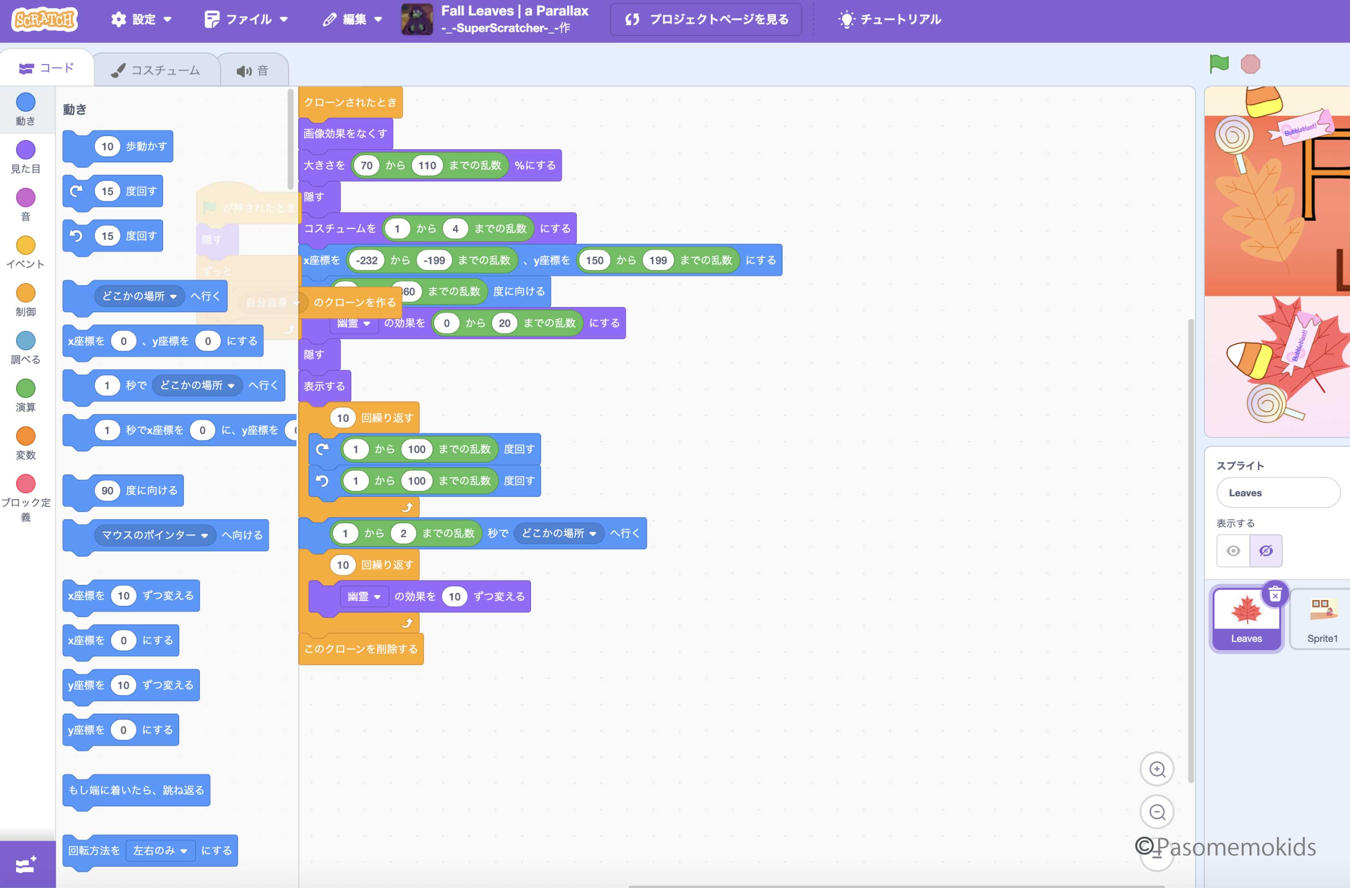Switch to the 音 sounds tab
Image resolution: width=1350 pixels, height=888 pixels.
click(x=253, y=70)
